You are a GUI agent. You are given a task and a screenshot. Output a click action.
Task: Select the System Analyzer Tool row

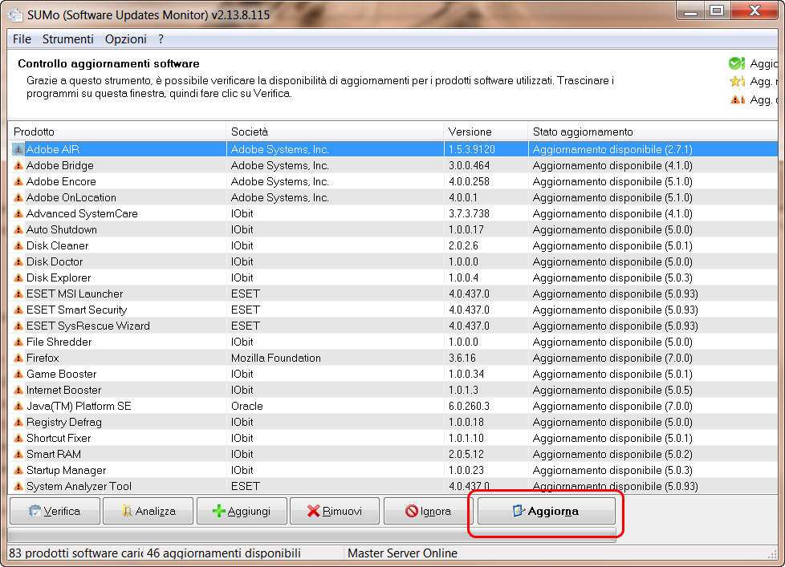coord(393,486)
